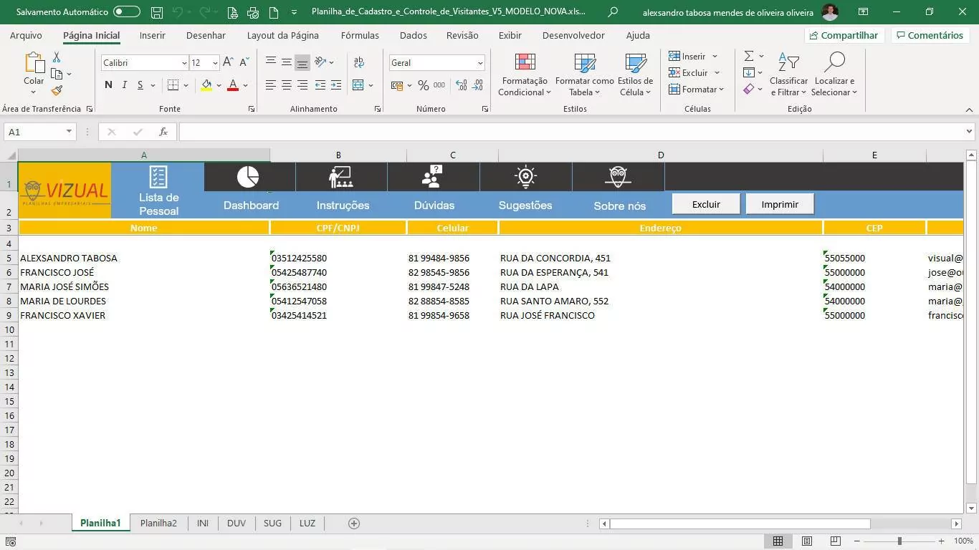Open the Geral number format dropdown

[x=479, y=63]
